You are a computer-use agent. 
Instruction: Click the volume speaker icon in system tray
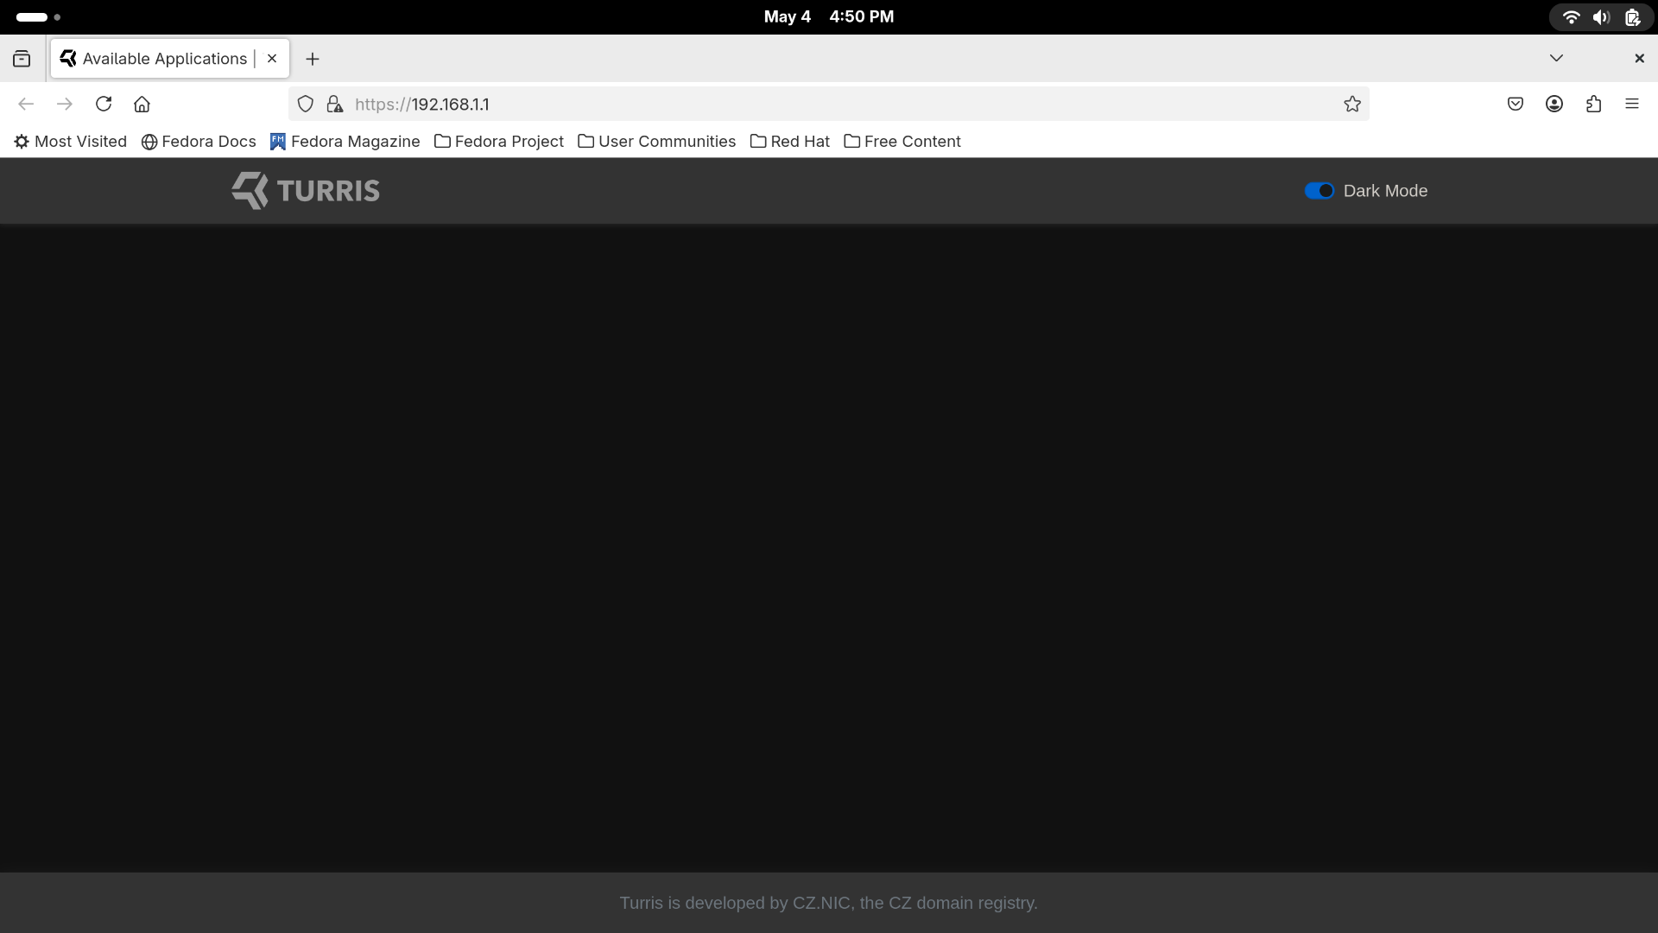click(1601, 16)
